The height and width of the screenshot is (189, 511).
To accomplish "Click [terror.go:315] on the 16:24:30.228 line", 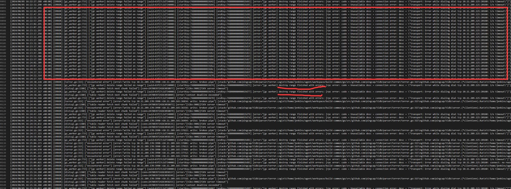I will pyautogui.click(x=73, y=82).
